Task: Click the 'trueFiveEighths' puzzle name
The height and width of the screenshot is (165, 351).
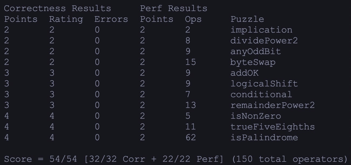Action: (272, 127)
